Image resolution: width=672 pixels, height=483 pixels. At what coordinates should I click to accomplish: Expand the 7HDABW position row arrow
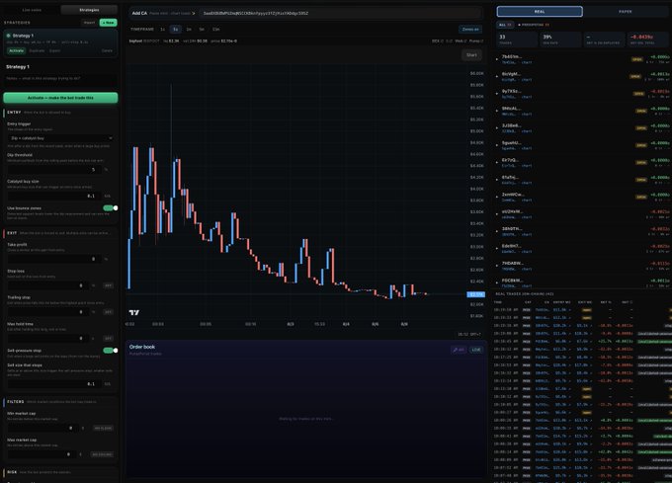(x=497, y=266)
